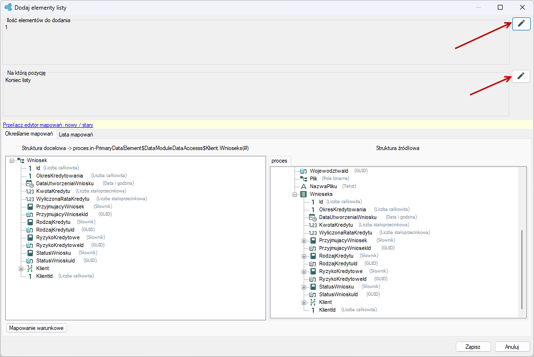Expand RyzykoKredytowe in the source structure tree

click(304, 272)
